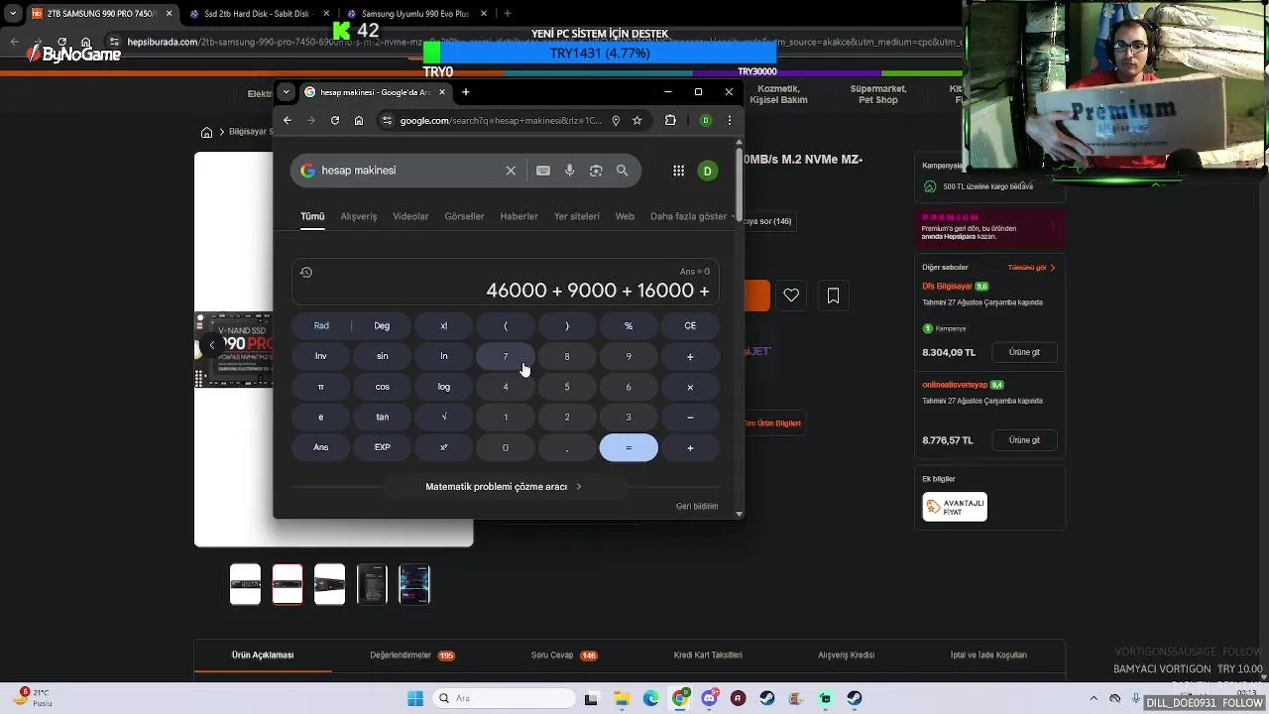Screen dimensions: 1269x714
Task: Select the 'Görseller' search tab
Action: 464,216
